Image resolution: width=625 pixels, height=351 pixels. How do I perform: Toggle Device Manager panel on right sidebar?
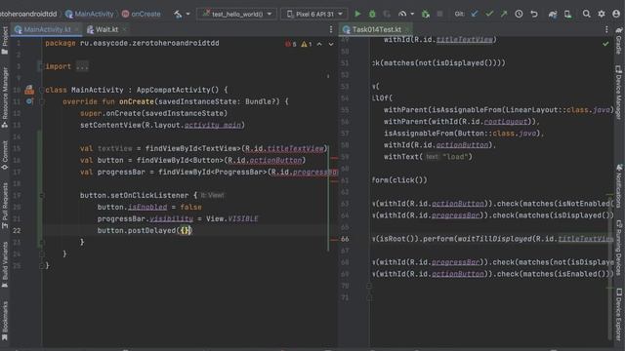tap(619, 92)
